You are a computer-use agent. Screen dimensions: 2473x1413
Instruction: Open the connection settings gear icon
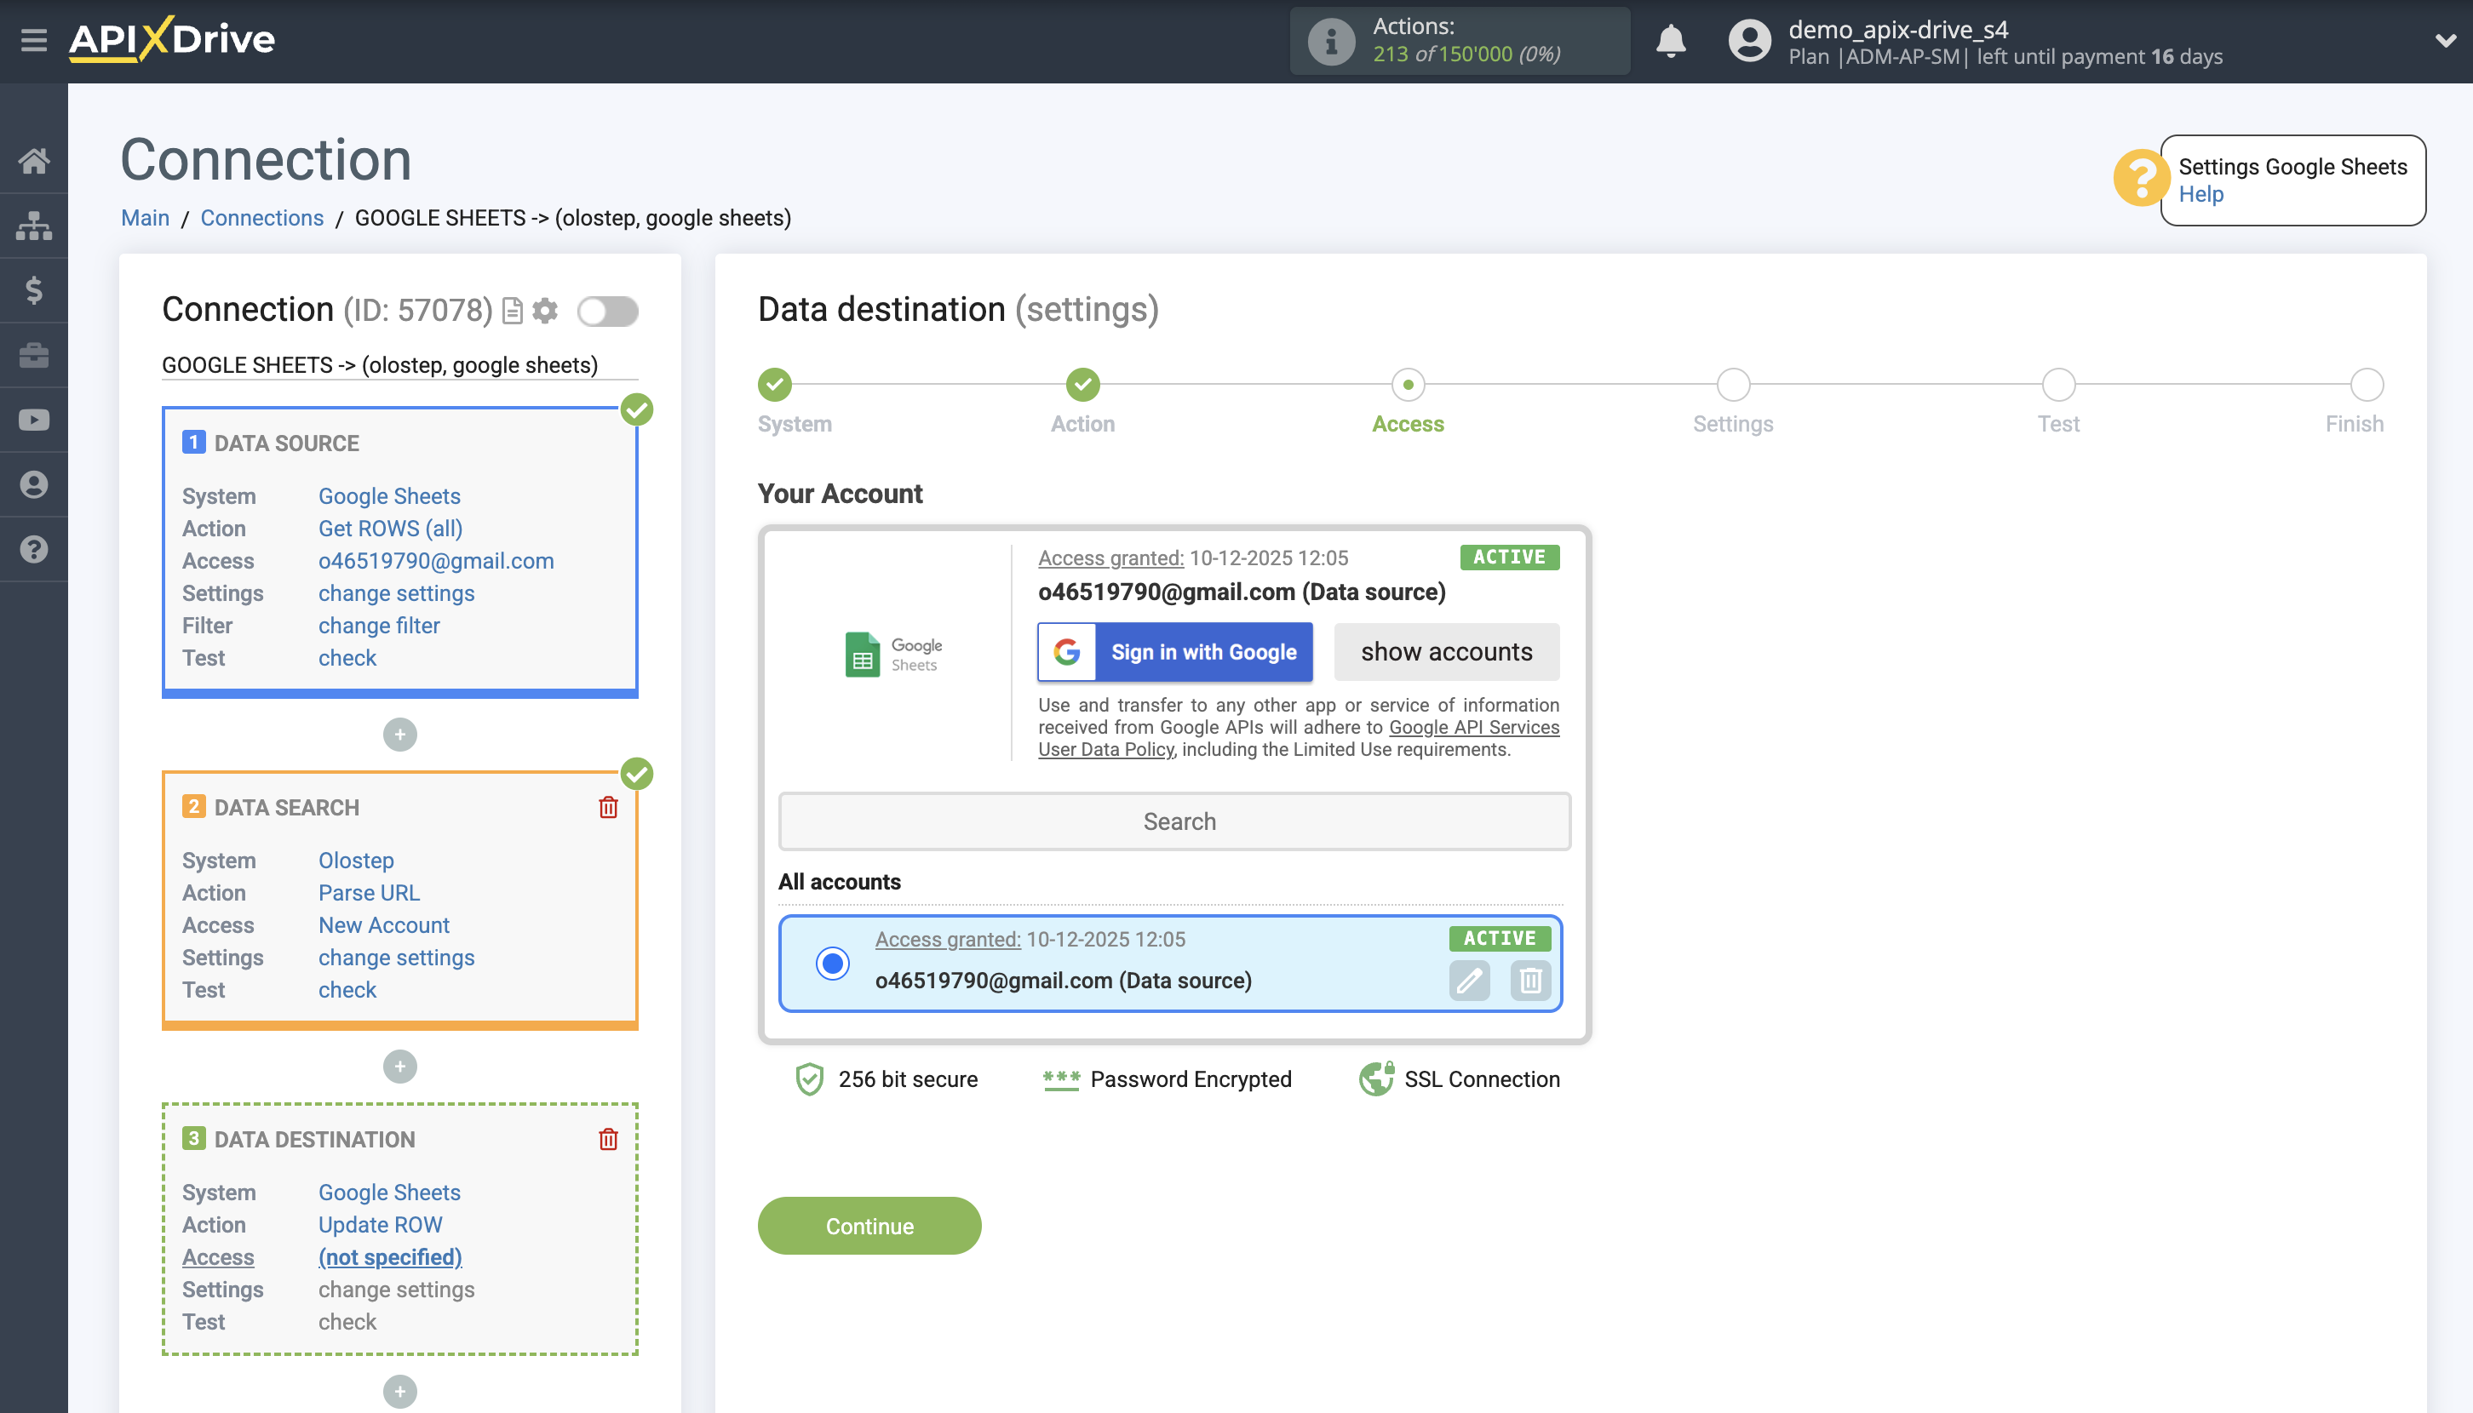click(x=545, y=311)
